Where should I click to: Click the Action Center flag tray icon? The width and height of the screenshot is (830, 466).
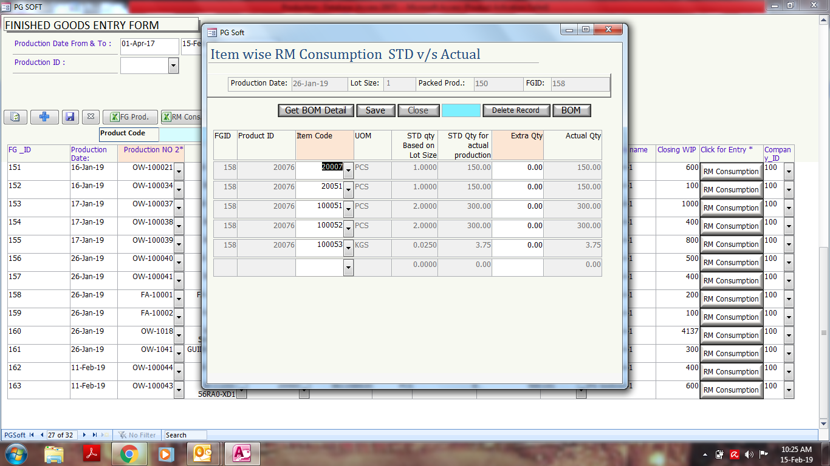pos(763,454)
